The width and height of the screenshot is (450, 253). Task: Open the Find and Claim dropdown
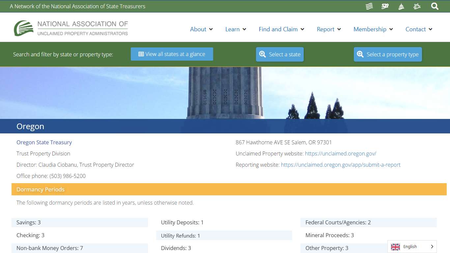pyautogui.click(x=281, y=29)
